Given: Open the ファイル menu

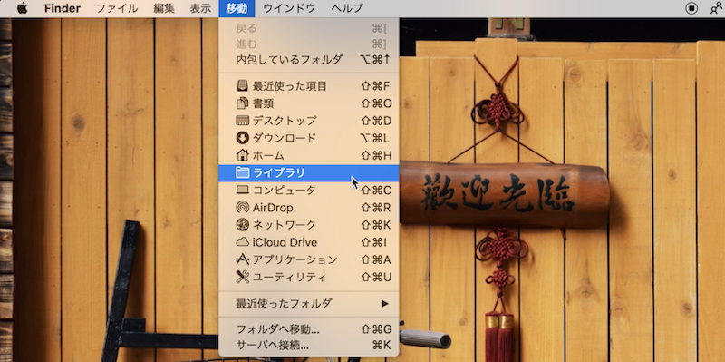Looking at the screenshot, I should (117, 8).
